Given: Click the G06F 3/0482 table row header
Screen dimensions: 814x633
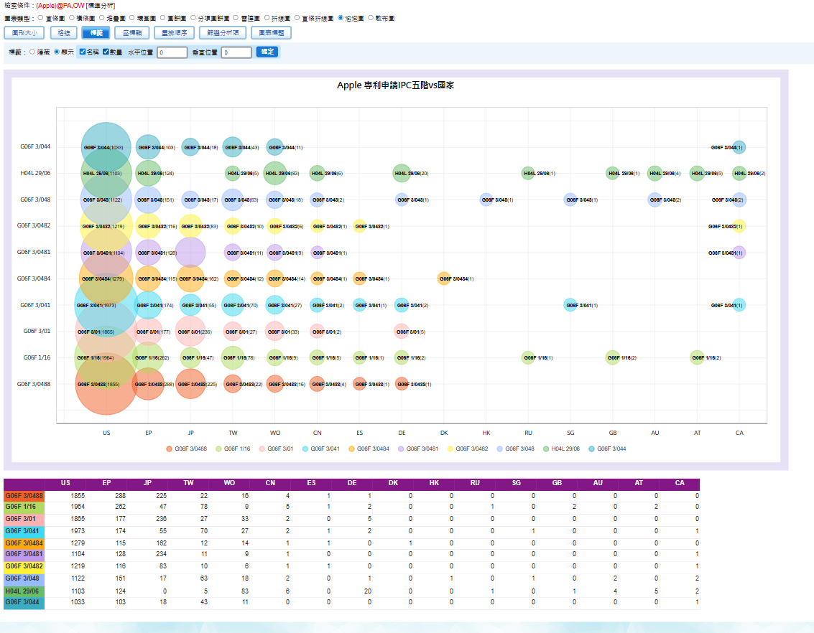Looking at the screenshot, I should point(24,566).
